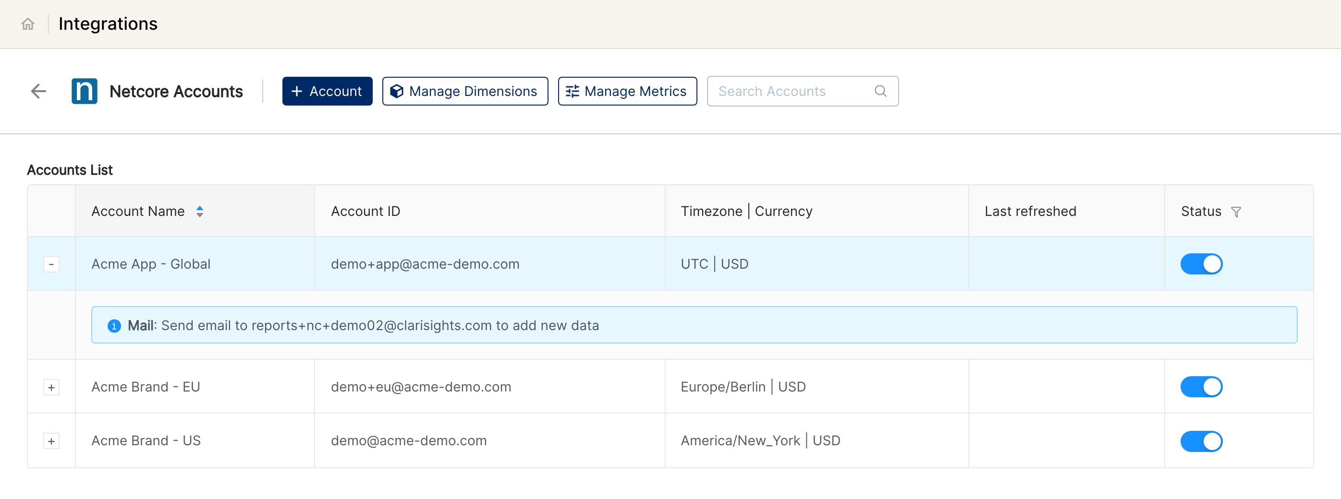Expand the Acme Brand - US row
Viewport: 1341px width, 499px height.
pyautogui.click(x=51, y=442)
